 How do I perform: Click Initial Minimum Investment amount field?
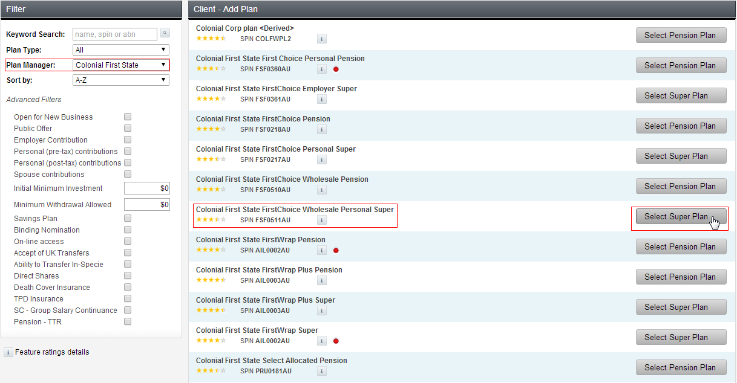click(x=147, y=188)
